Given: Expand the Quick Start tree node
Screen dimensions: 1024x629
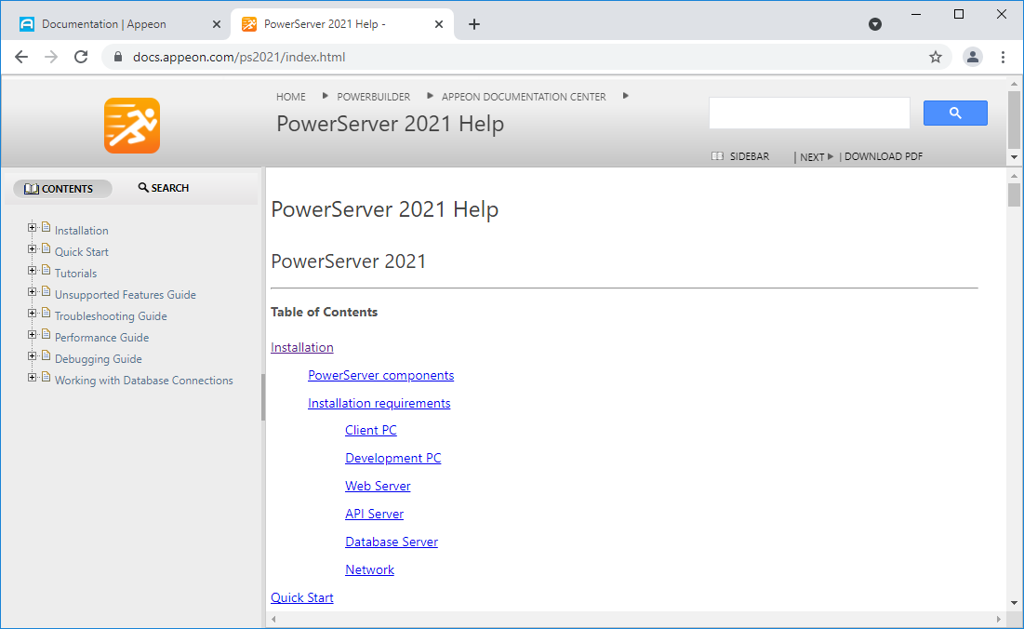Looking at the screenshot, I should pyautogui.click(x=32, y=248).
